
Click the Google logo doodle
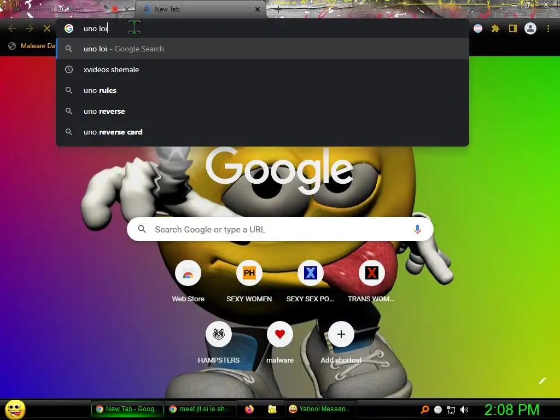pos(279,170)
